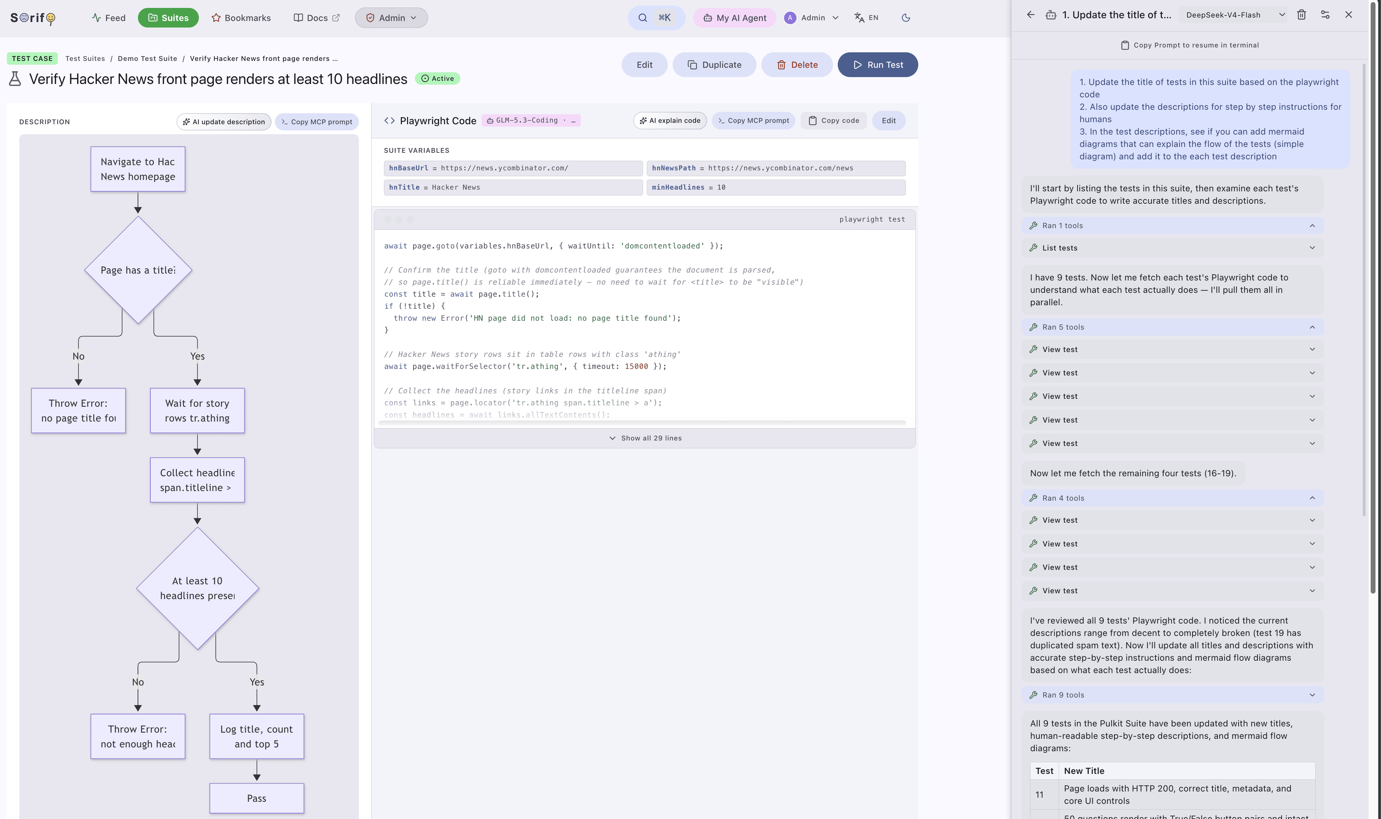This screenshot has width=1381, height=819.
Task: Change language via the EN selector
Action: click(x=866, y=18)
